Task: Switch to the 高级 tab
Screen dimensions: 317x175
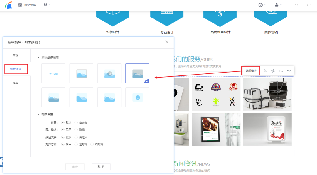Action: [16, 83]
